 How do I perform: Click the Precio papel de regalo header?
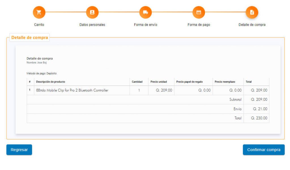pyautogui.click(x=189, y=82)
